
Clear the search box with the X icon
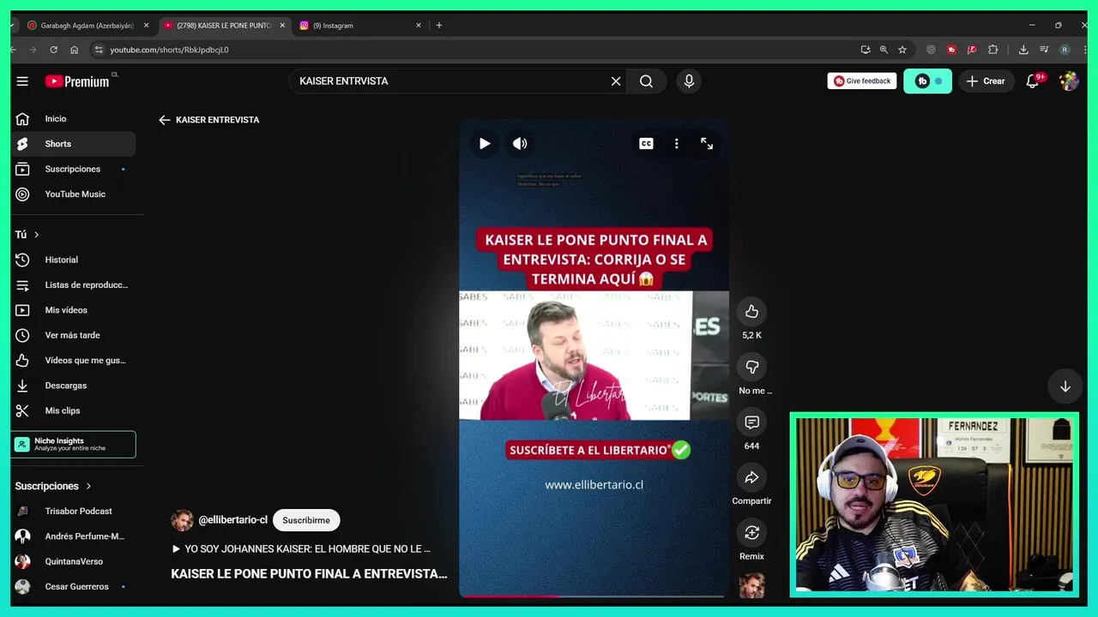(616, 81)
